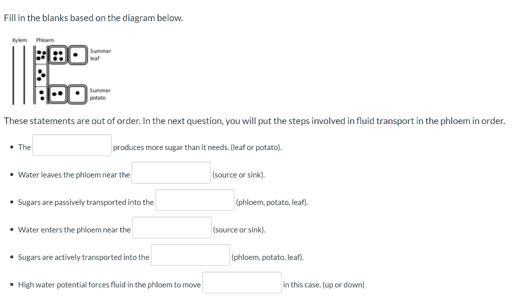Select the Xylem vessel lines in the diagram
Image resolution: width=522 pixels, height=305 pixels.
tap(18, 74)
